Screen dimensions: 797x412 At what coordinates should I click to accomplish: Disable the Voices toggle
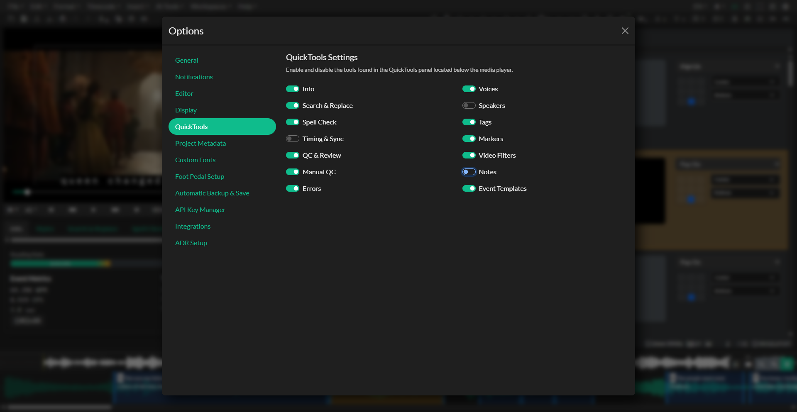coord(469,89)
